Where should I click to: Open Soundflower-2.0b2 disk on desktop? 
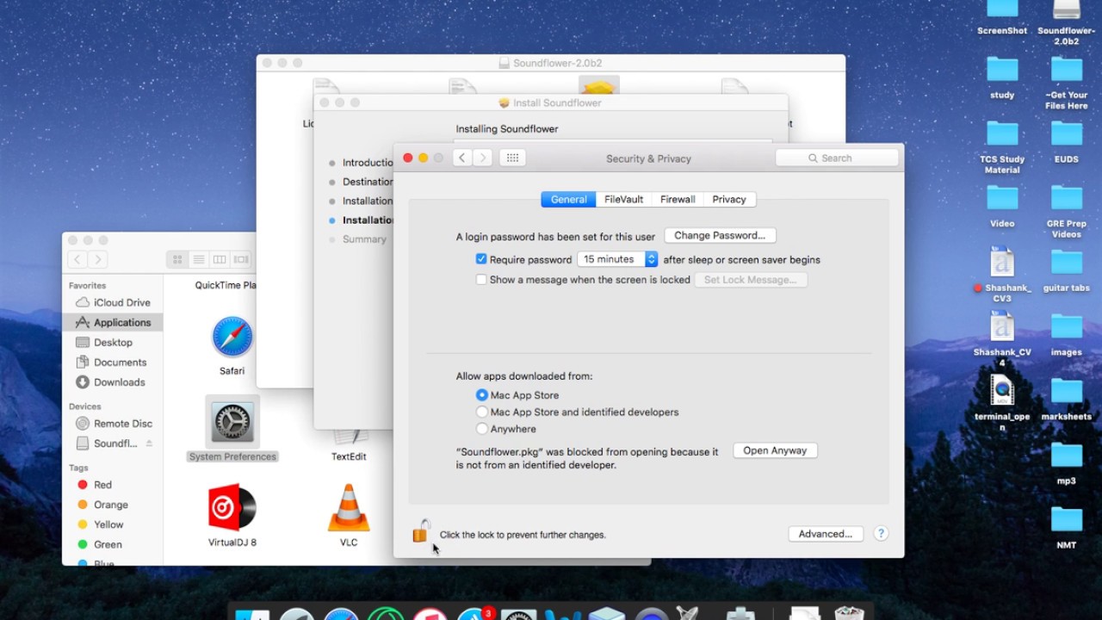click(1067, 9)
